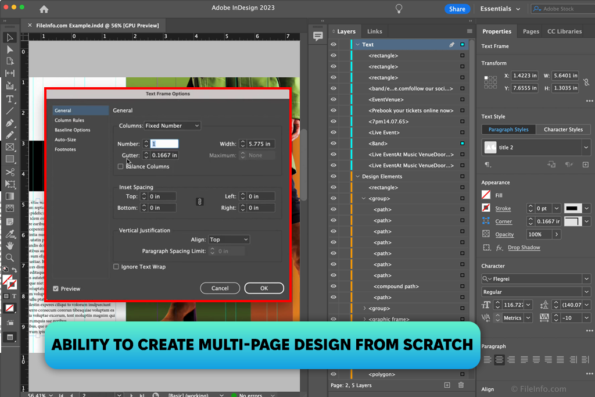Image resolution: width=595 pixels, height=397 pixels.
Task: Open the Columns Fixed Number dropdown
Action: [x=172, y=126]
